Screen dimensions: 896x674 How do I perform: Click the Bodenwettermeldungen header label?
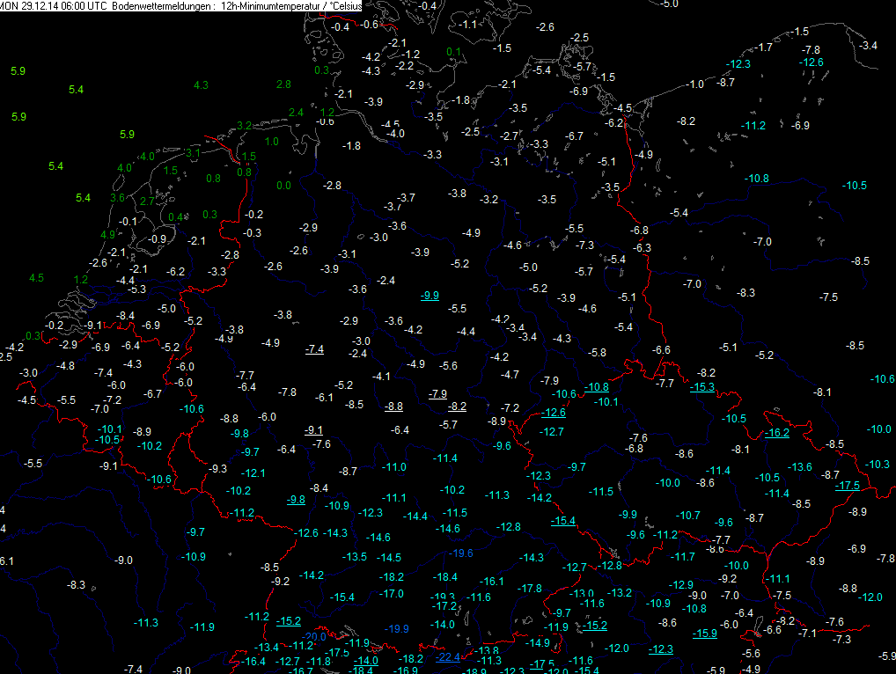[161, 6]
